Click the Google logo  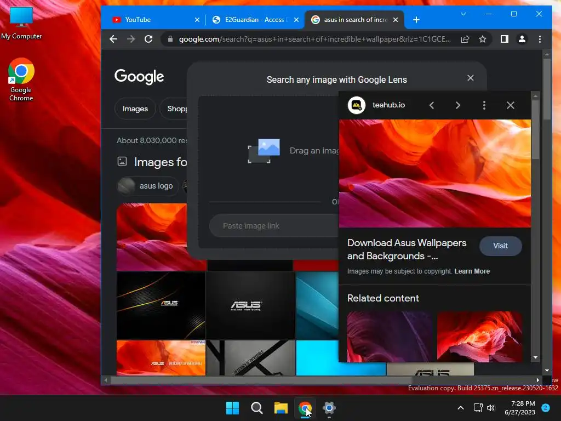(x=139, y=76)
